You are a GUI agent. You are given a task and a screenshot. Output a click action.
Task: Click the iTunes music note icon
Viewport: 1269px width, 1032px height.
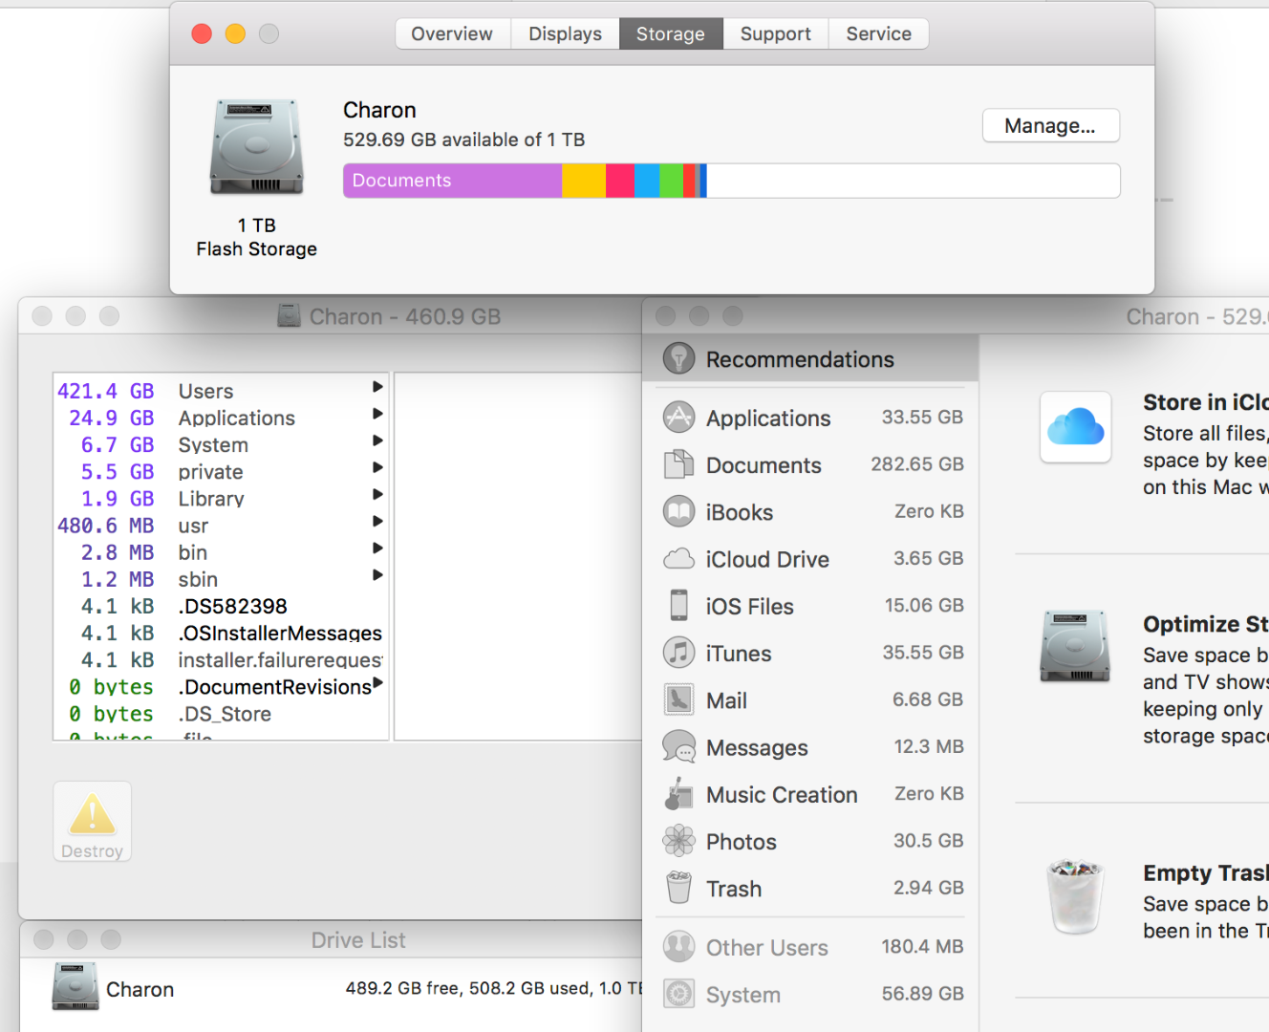point(678,653)
